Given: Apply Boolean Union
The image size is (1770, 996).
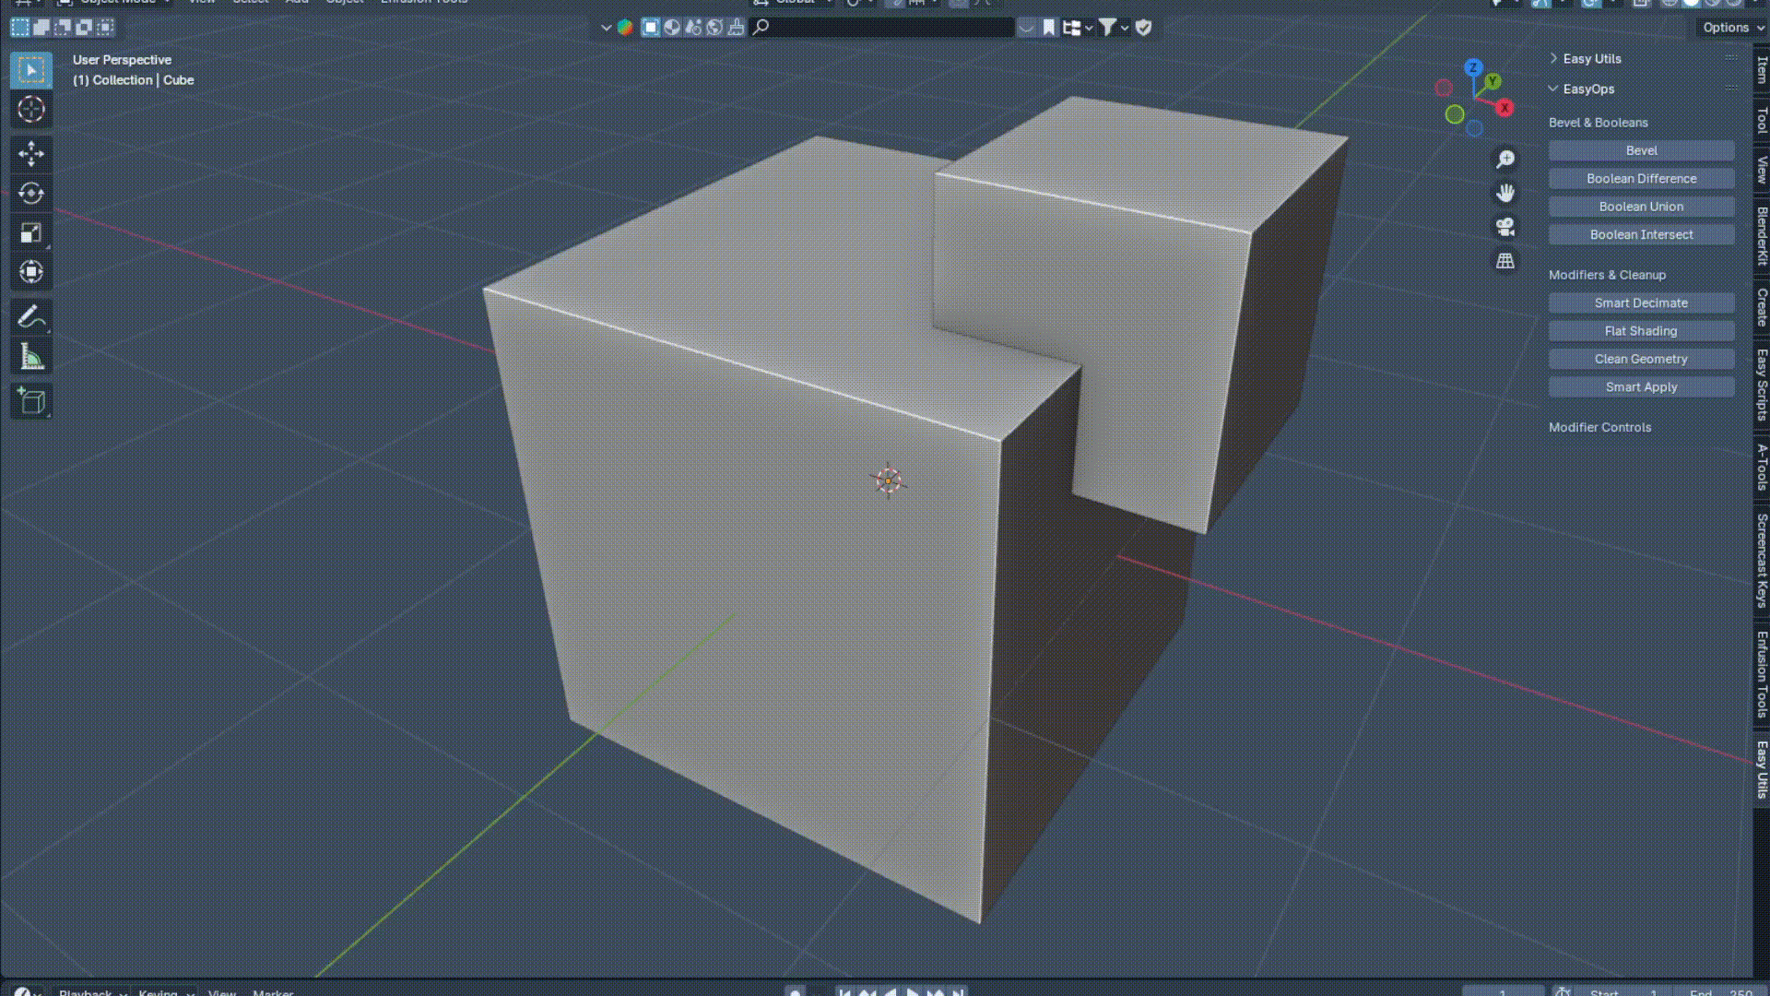Looking at the screenshot, I should click(1641, 207).
